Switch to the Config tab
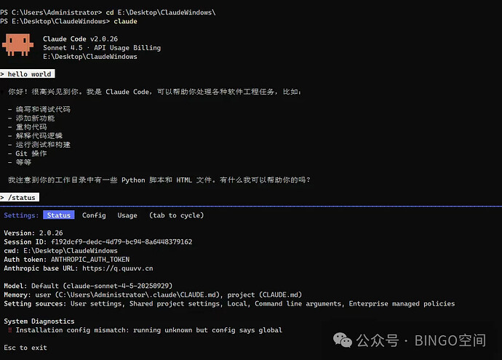Screen dimensions: 502x360 (x=94, y=215)
